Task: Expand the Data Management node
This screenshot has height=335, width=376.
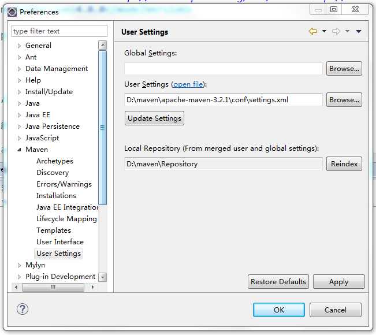Action: tap(20, 69)
